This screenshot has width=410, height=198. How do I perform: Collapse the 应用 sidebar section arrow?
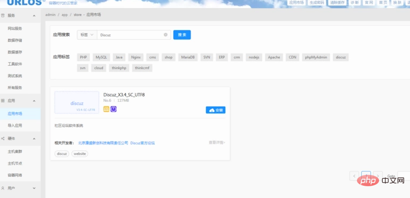click(x=34, y=101)
